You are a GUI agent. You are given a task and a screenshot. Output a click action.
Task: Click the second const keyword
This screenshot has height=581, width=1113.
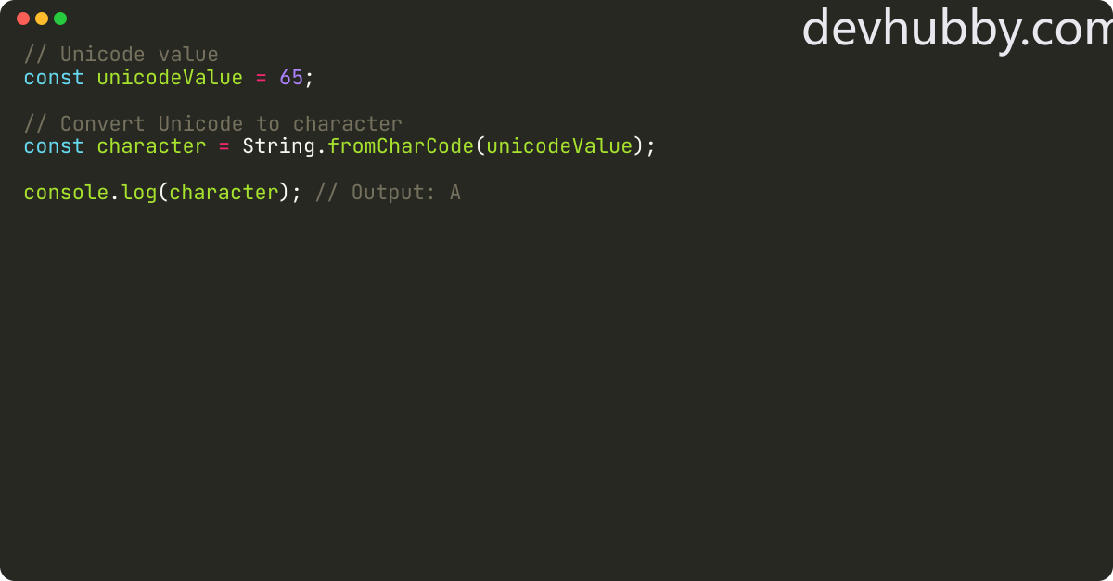coord(54,146)
